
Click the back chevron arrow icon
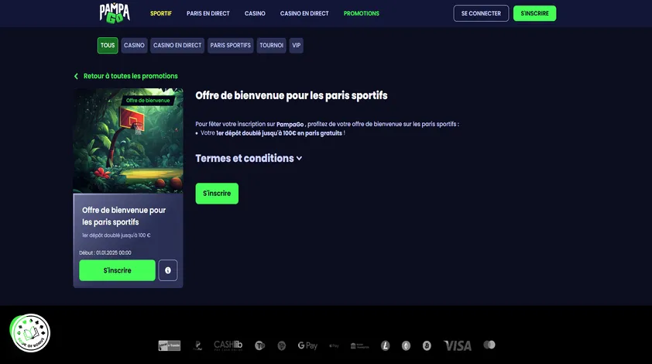(76, 76)
